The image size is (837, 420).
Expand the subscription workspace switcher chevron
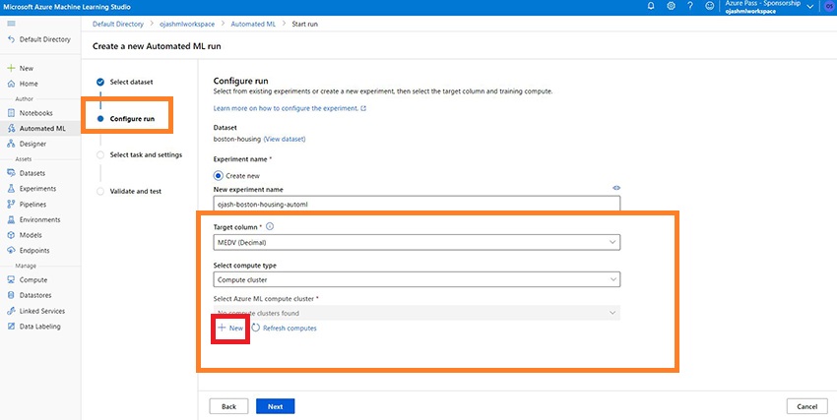coord(809,6)
